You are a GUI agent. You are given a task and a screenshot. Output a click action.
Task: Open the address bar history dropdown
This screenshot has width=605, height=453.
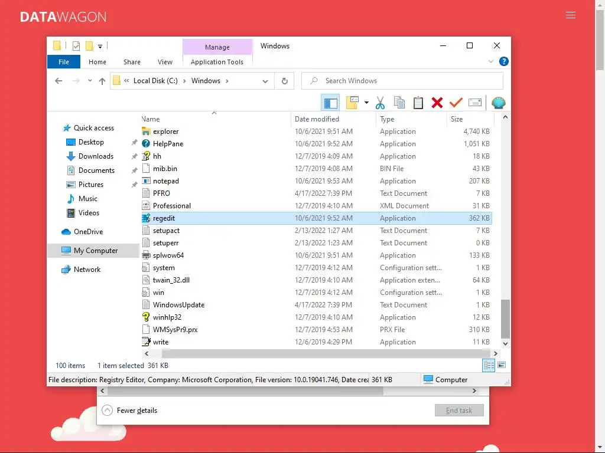coord(265,81)
